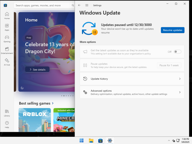
Task: Maximize the Settings window
Action: (176, 4)
